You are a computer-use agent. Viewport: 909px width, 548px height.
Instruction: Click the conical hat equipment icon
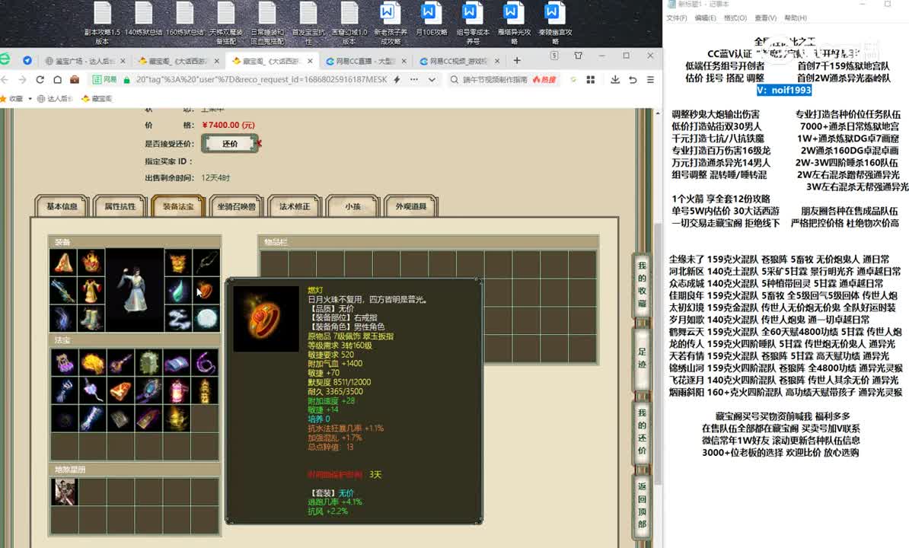[x=64, y=263]
